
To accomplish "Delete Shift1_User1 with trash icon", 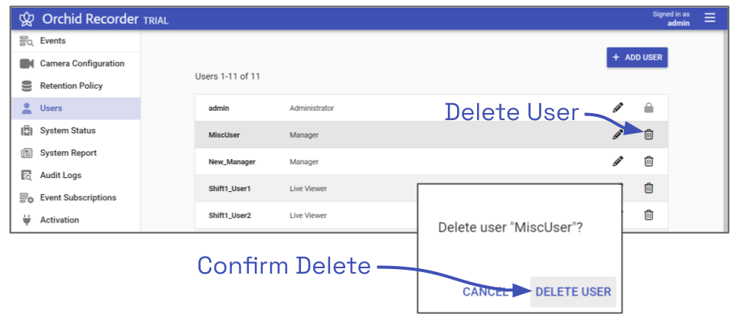I will (x=648, y=188).
